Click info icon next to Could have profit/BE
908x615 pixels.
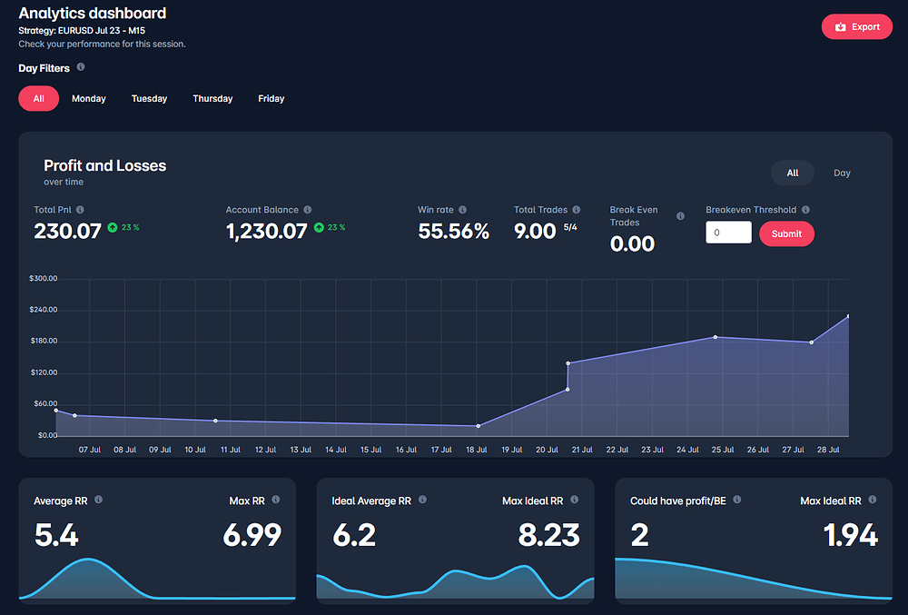pos(737,500)
